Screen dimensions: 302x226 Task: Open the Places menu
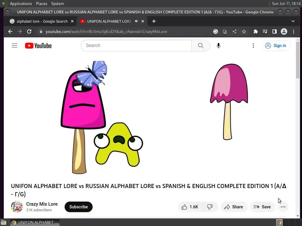click(x=41, y=4)
